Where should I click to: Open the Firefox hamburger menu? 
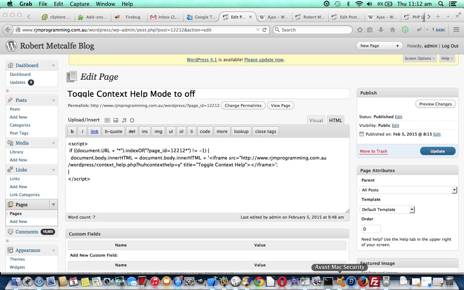coord(456,30)
